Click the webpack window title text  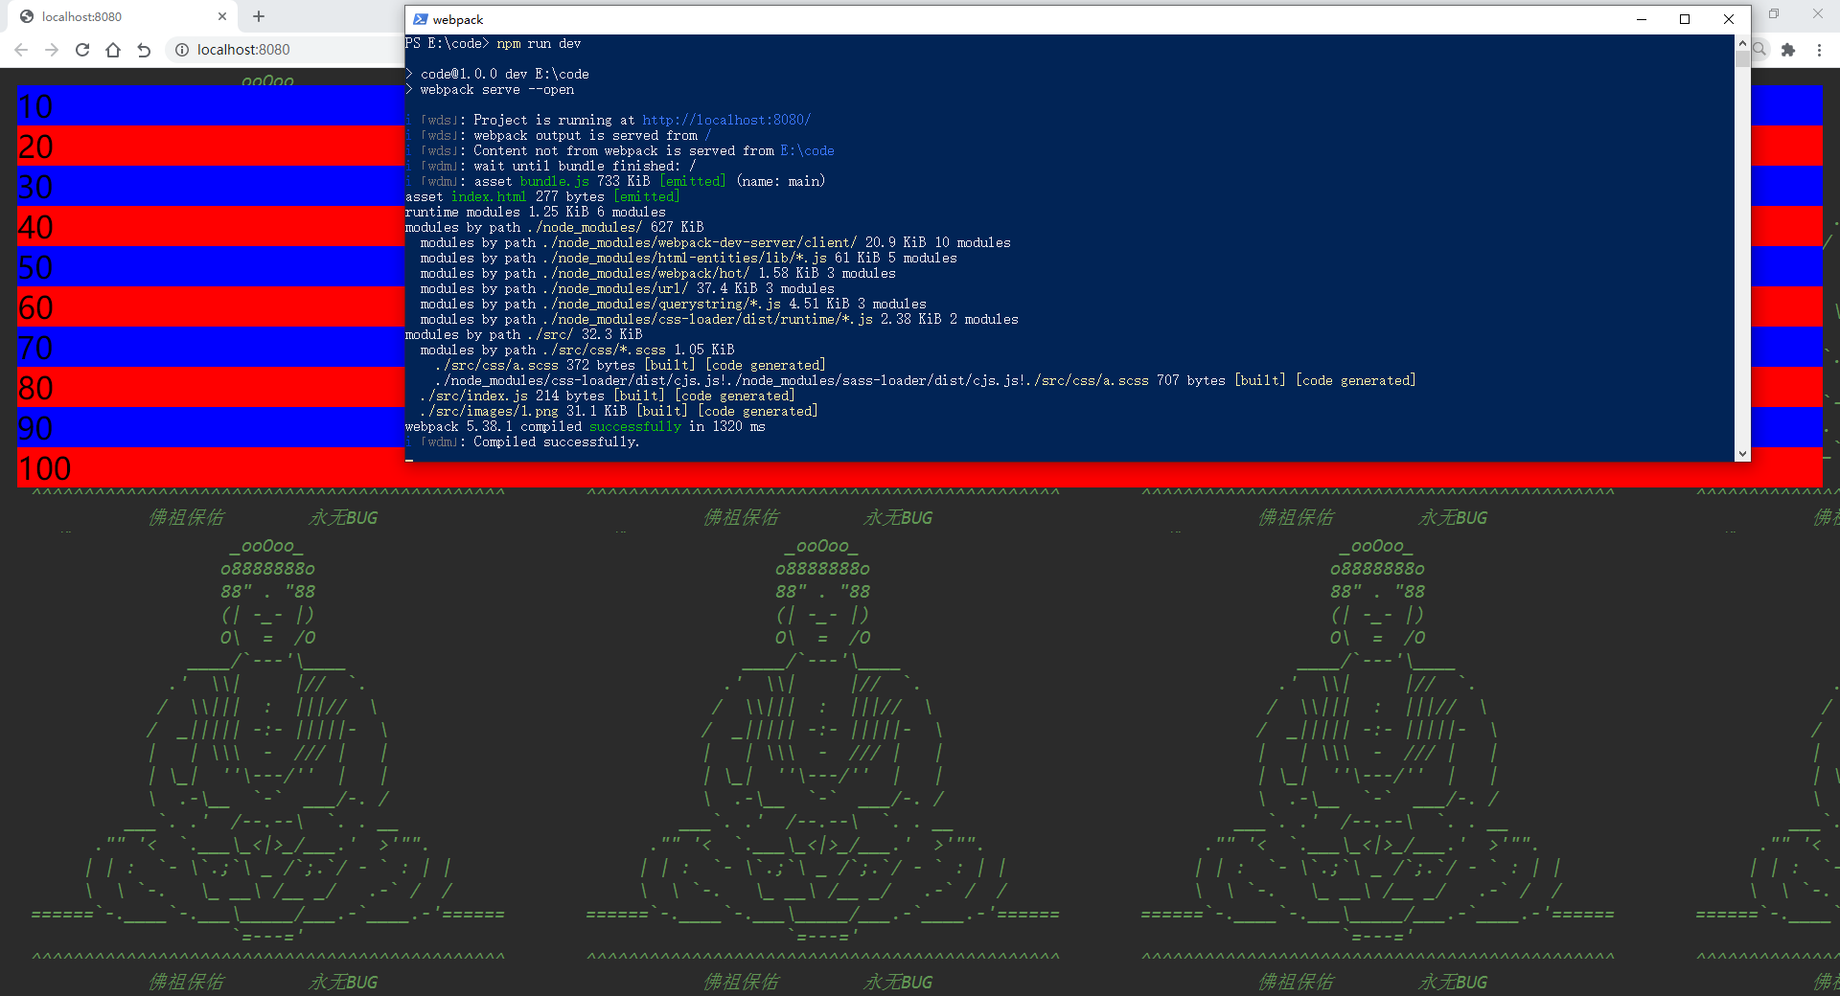pos(458,19)
